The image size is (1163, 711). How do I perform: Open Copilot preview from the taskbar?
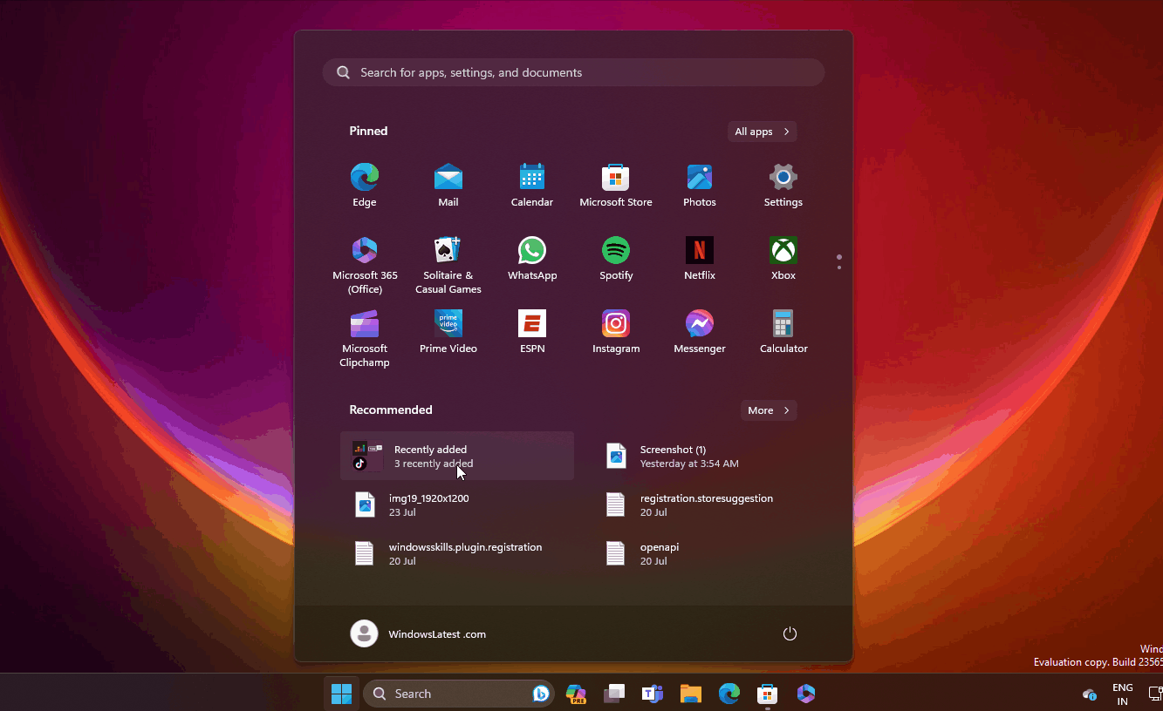point(576,694)
